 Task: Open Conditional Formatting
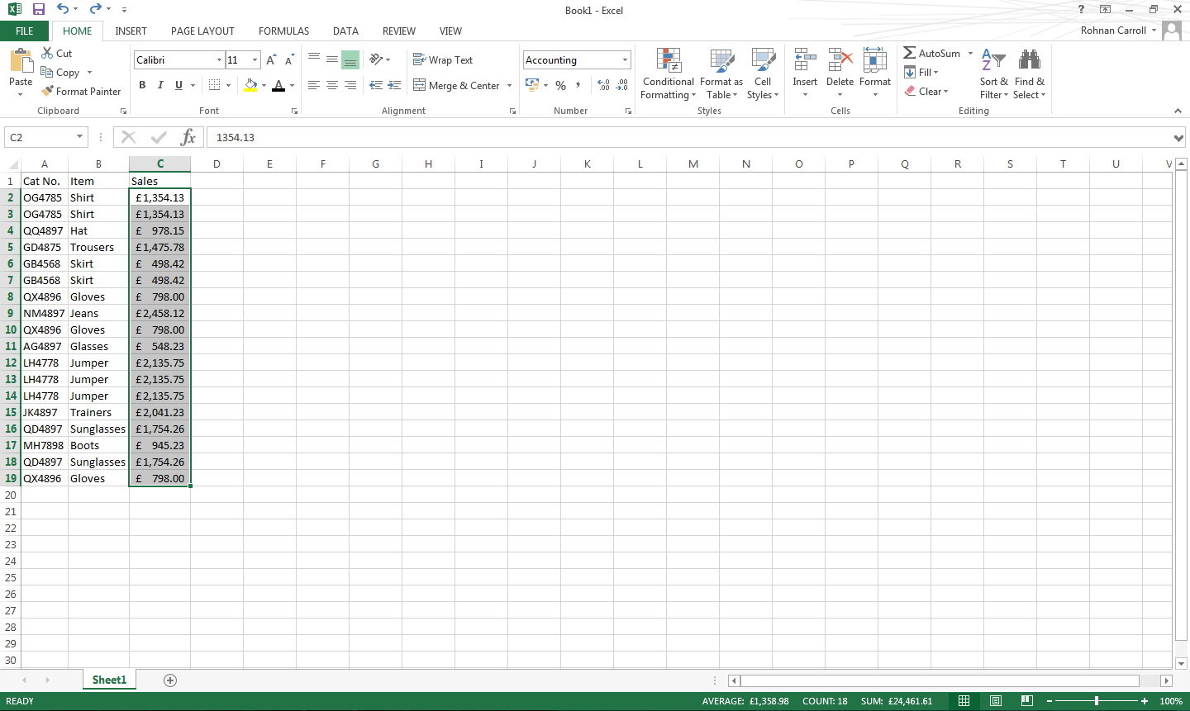(669, 73)
